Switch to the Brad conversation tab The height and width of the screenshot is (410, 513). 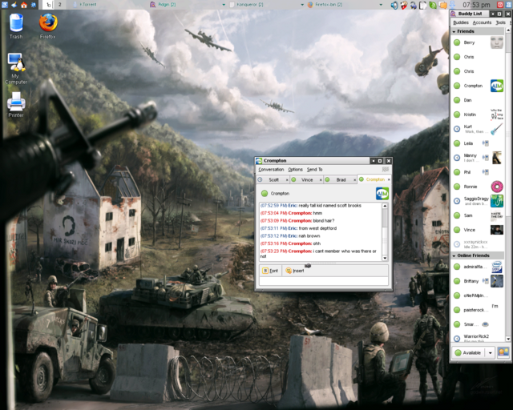(341, 180)
